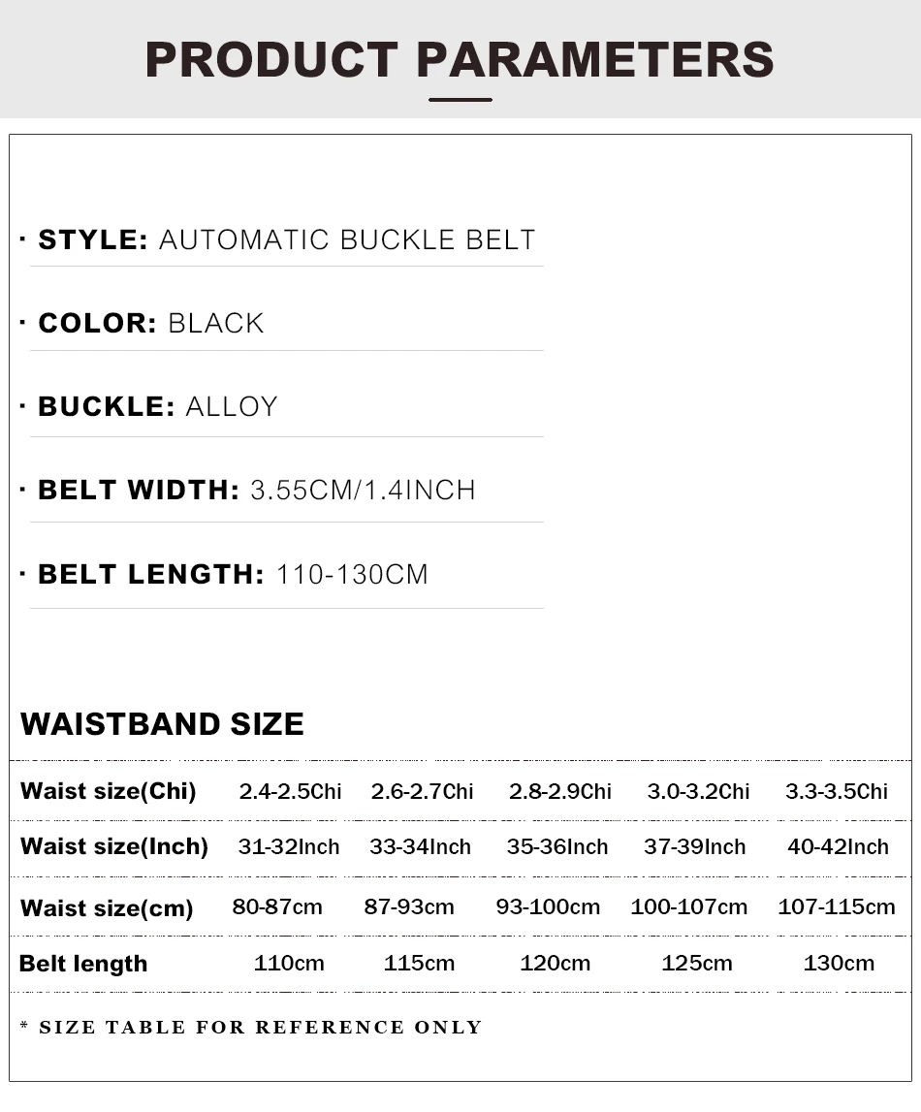Click the 2.4-2.5Chi cell
This screenshot has height=1112, width=921.
290,791
